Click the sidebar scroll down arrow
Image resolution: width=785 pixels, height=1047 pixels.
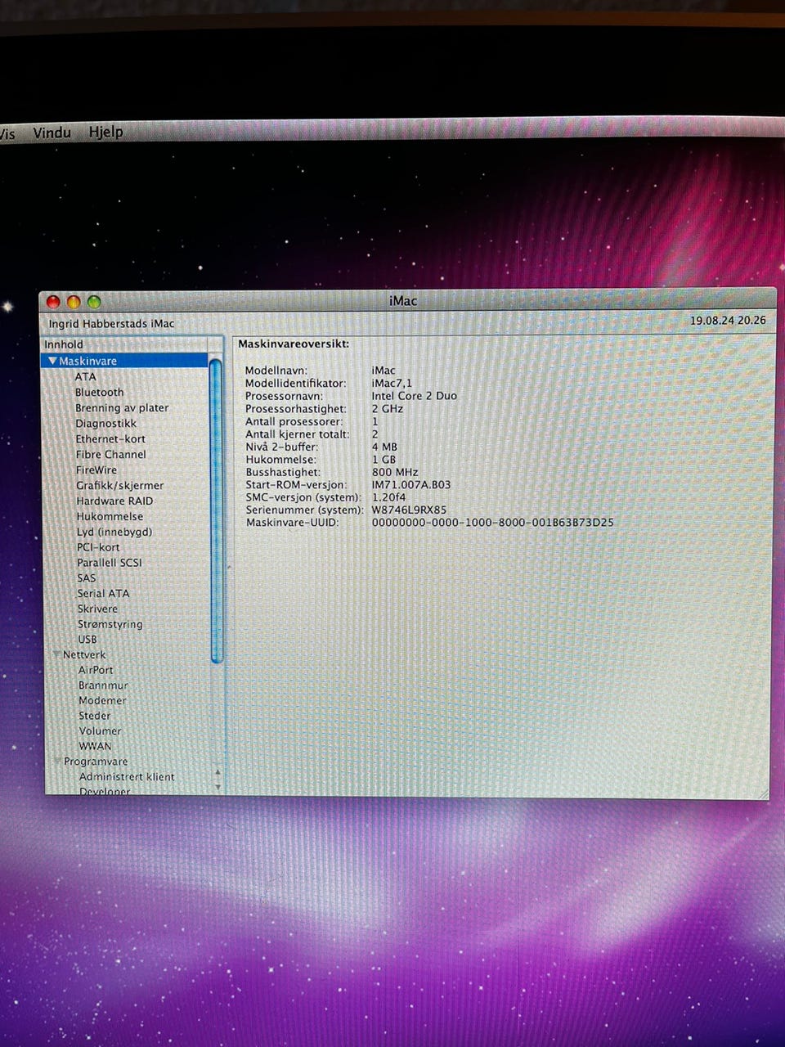[x=218, y=787]
